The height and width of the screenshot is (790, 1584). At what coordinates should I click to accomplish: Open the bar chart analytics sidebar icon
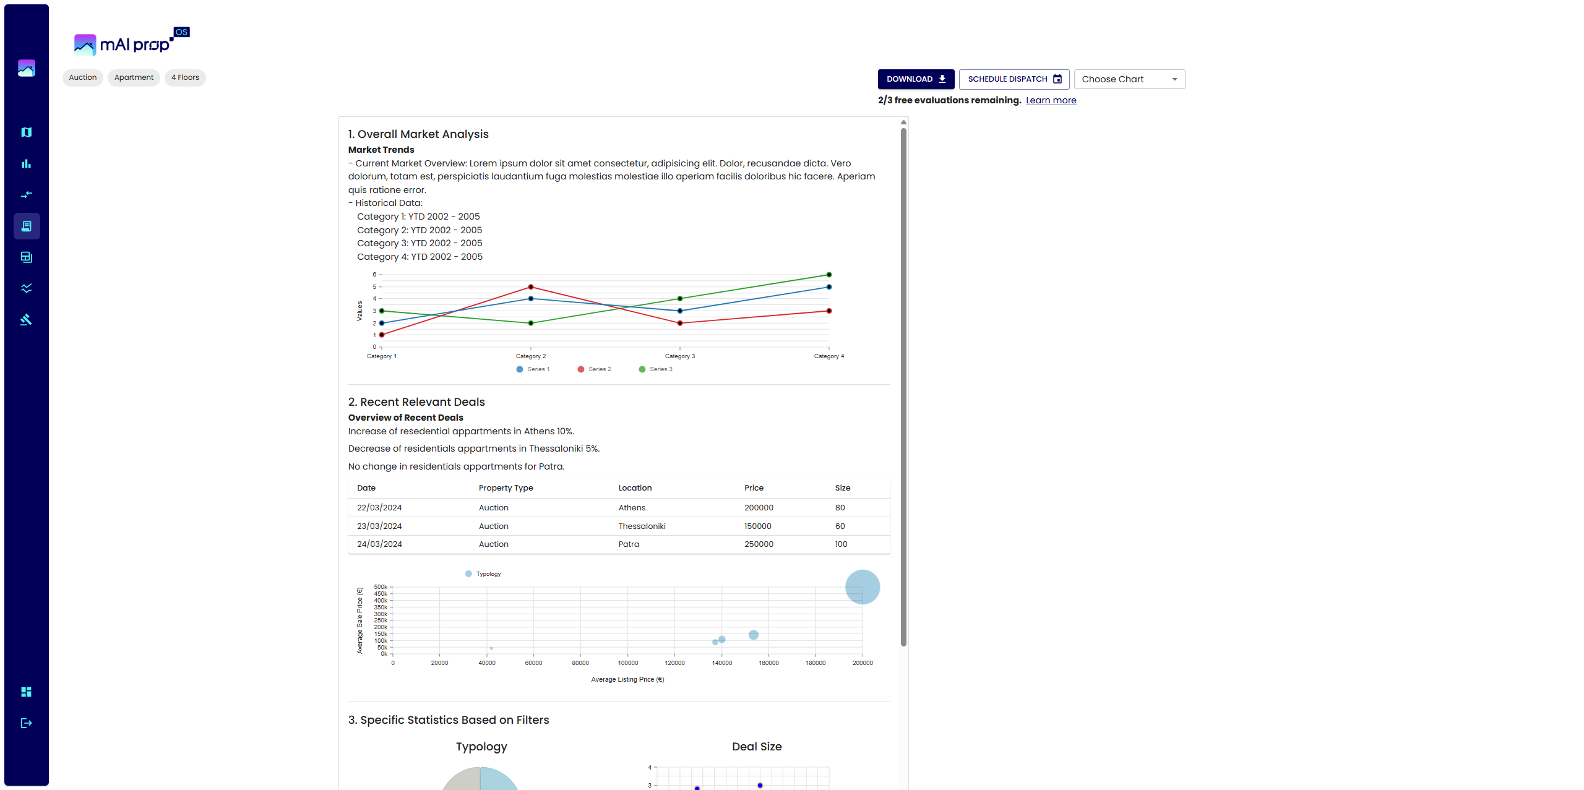click(x=26, y=164)
